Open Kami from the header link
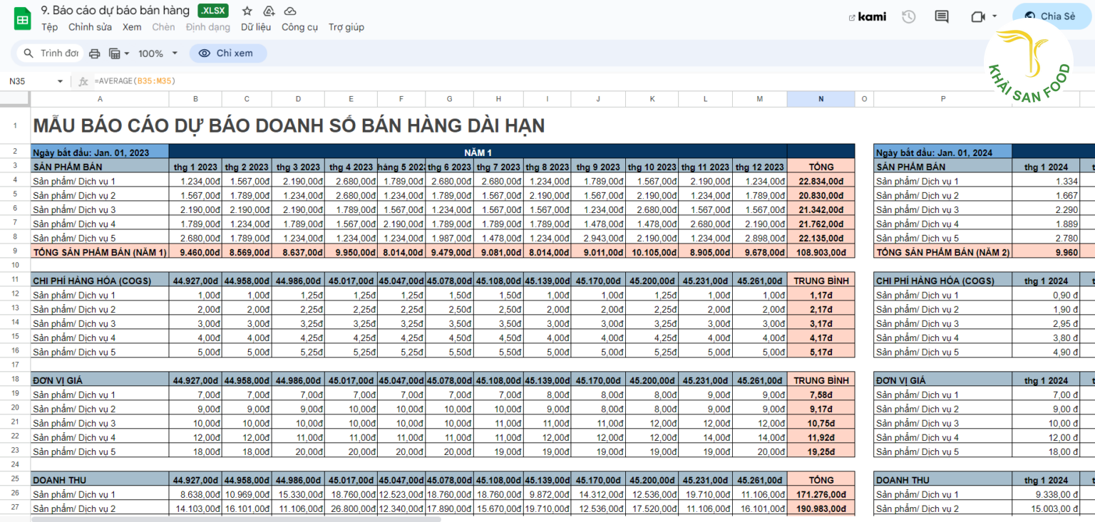Viewport: 1095px width, 522px height. (868, 17)
